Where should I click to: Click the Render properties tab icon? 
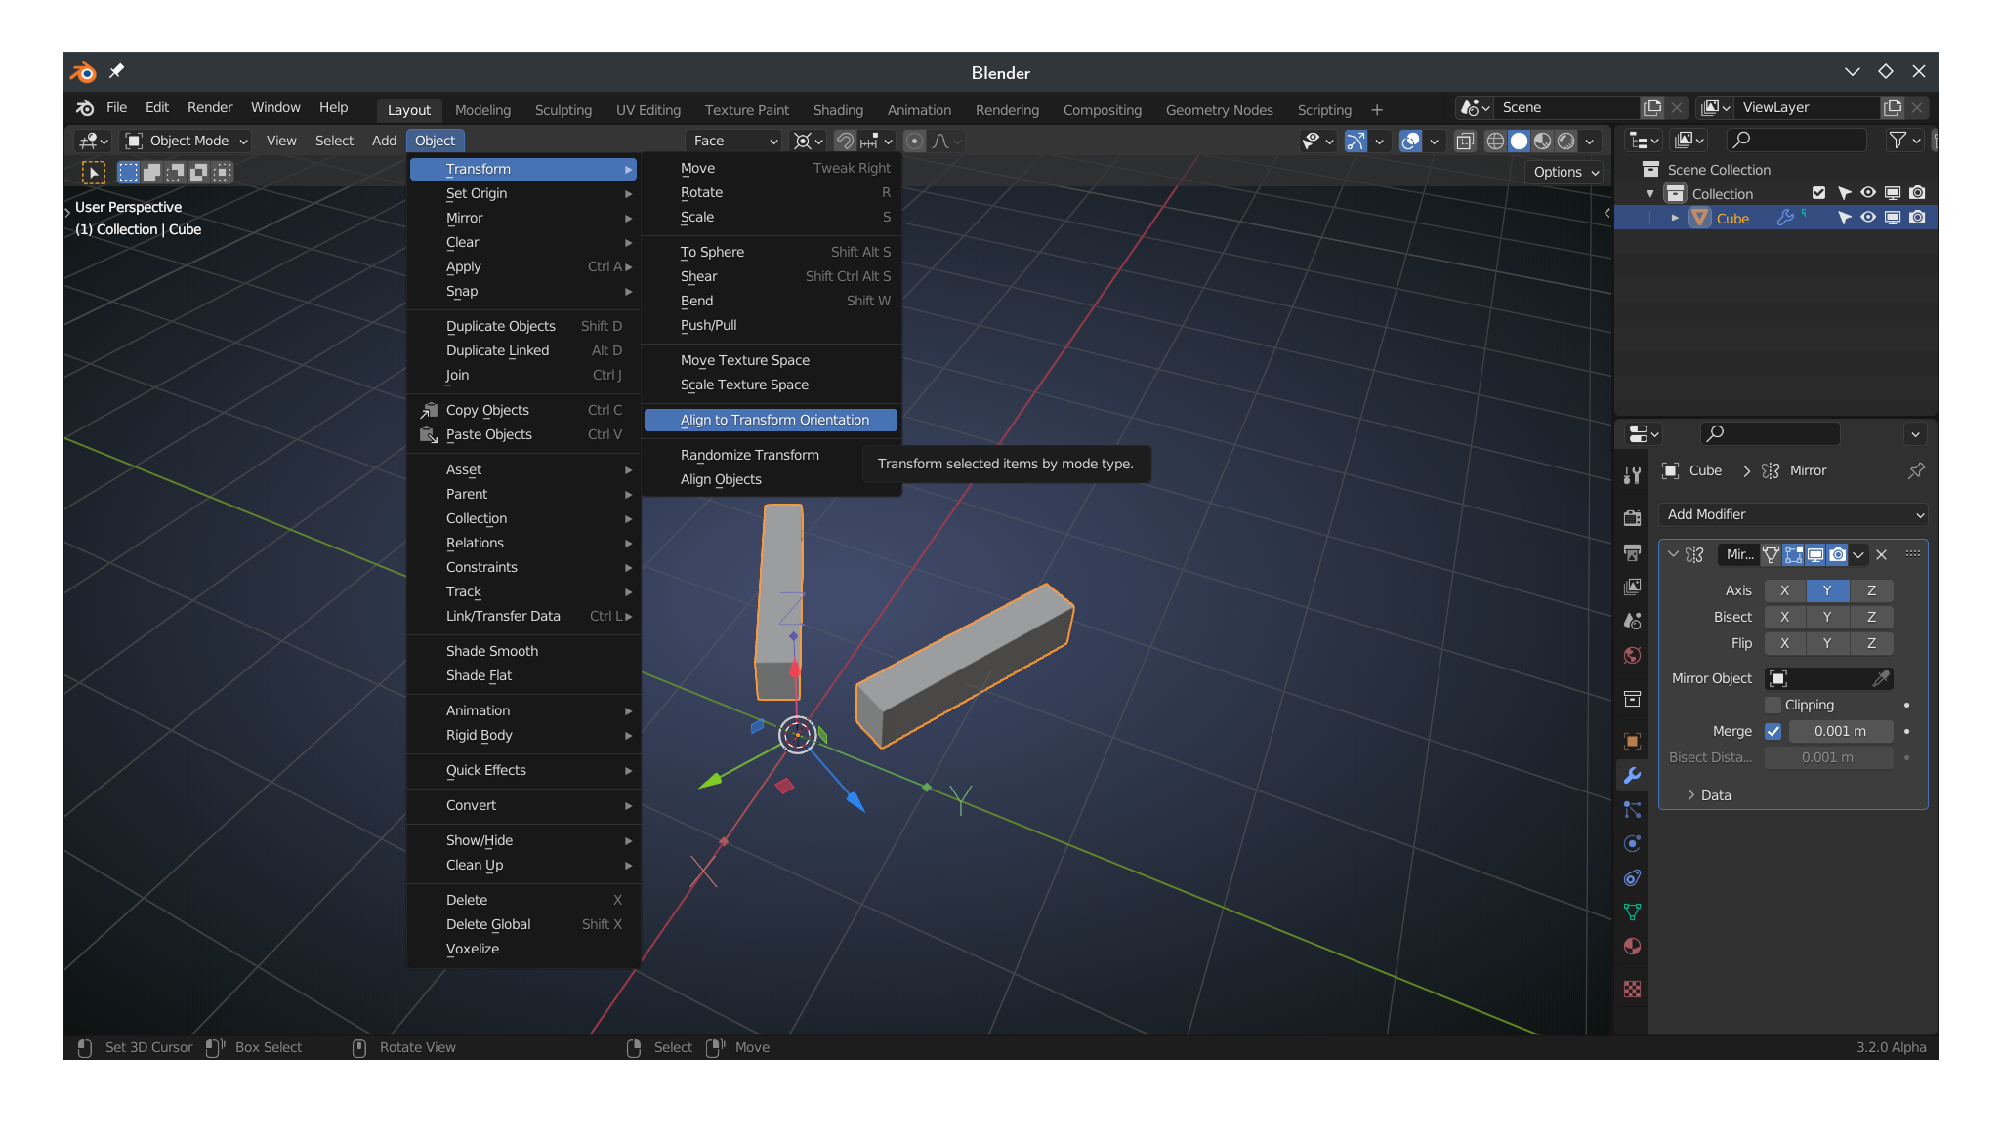click(x=1632, y=518)
